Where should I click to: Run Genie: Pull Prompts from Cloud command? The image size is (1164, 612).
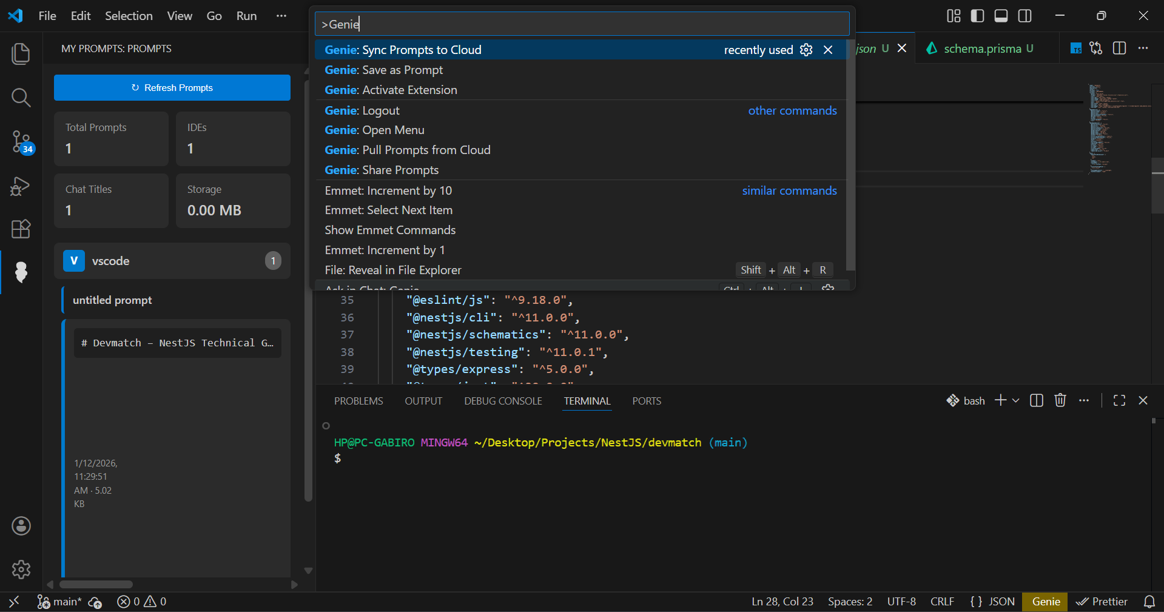coord(408,150)
